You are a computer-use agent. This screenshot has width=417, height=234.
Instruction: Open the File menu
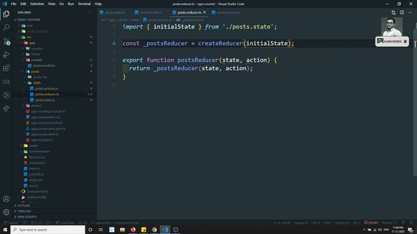pyautogui.click(x=14, y=4)
